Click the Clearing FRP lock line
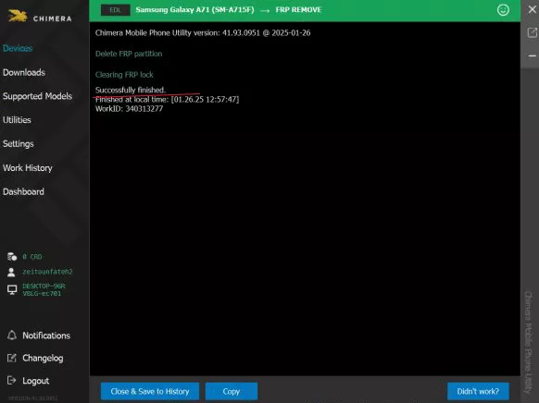539x403 pixels. (x=124, y=75)
